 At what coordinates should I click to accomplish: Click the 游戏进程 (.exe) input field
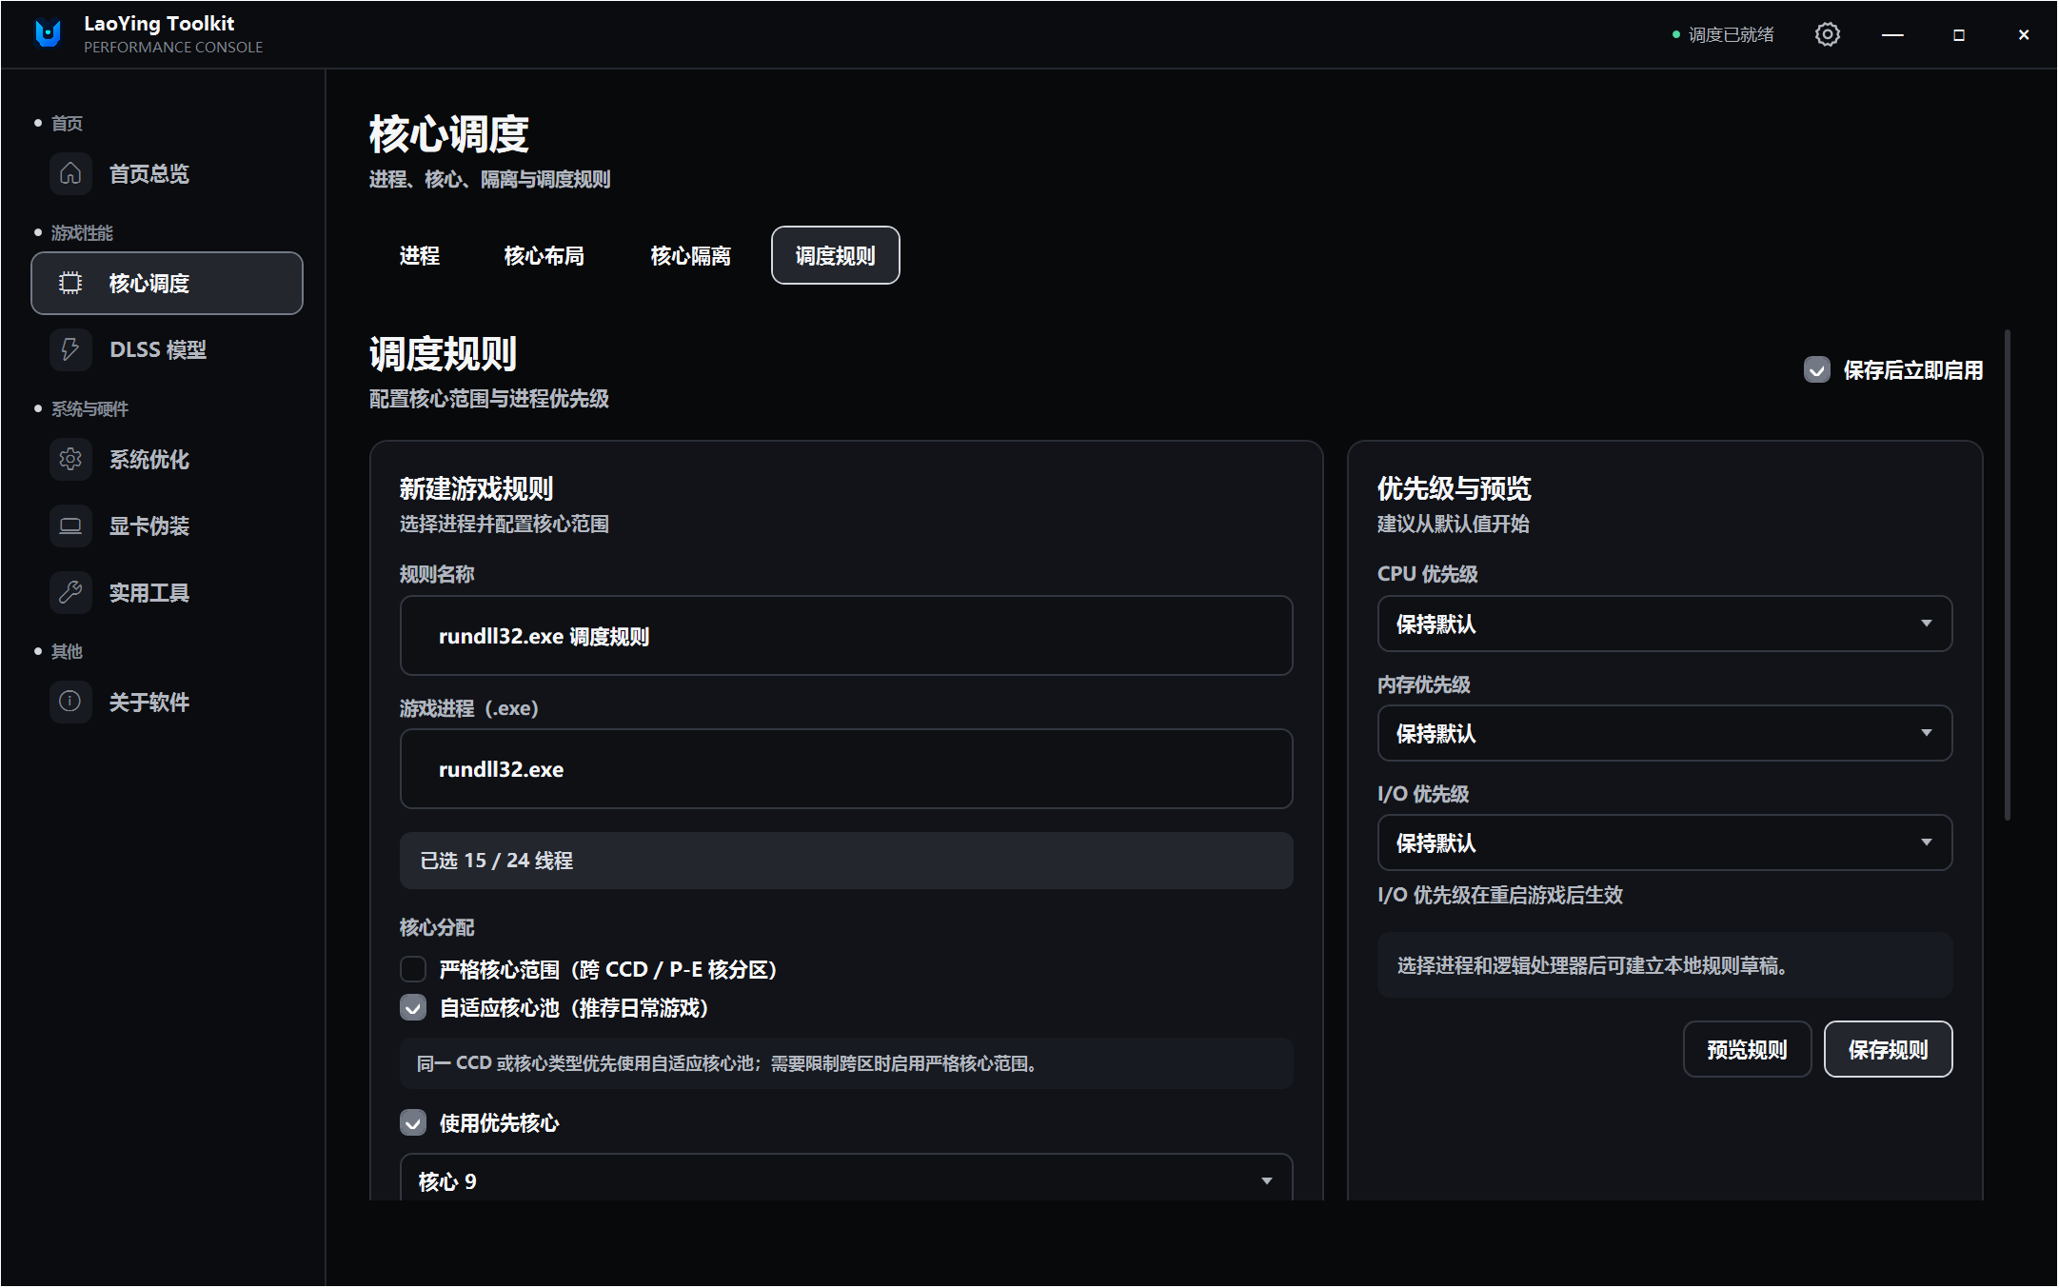(846, 769)
